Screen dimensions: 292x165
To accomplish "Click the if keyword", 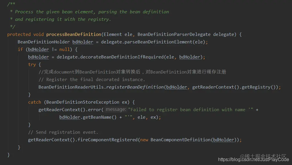I will [20, 49].
